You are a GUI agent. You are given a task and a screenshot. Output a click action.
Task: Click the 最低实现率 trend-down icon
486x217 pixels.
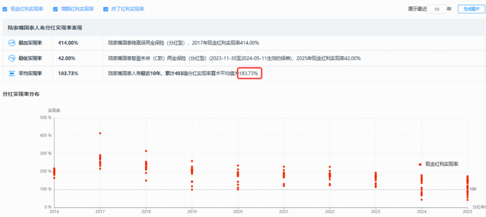pos(12,58)
